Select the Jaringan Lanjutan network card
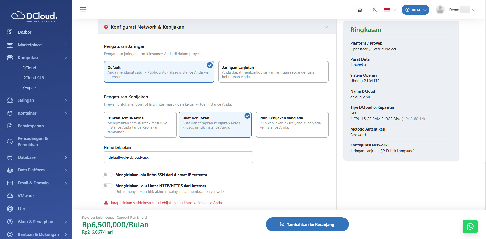The height and width of the screenshot is (239, 486). 273,72
